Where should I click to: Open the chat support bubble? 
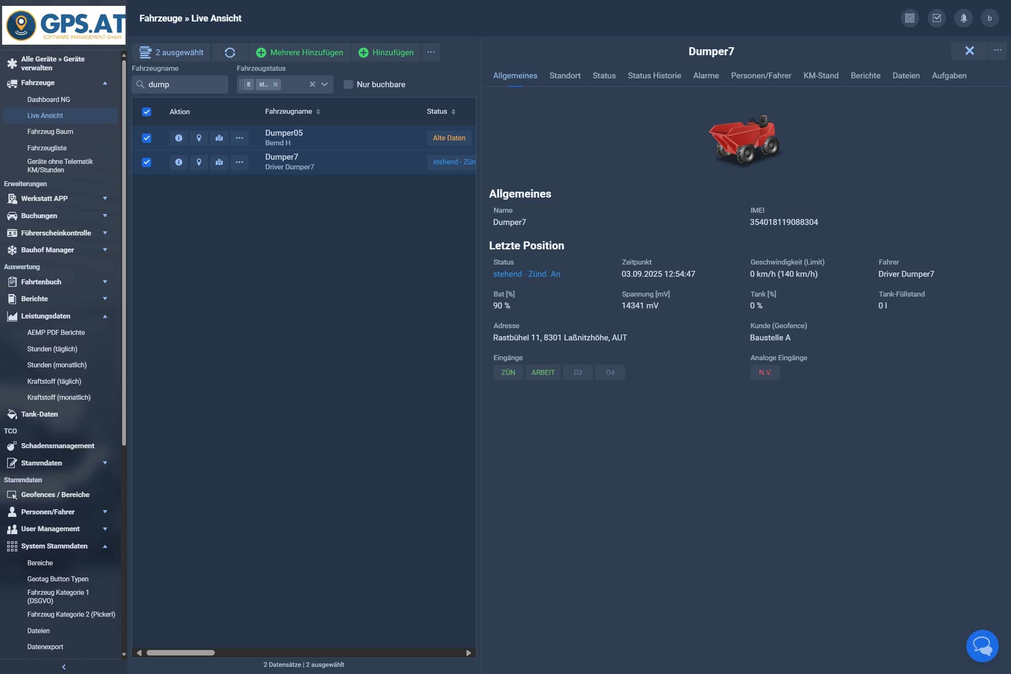click(982, 645)
